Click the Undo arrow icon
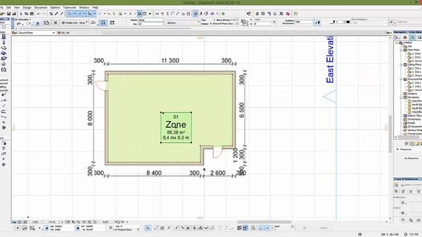422x237 pixels. coord(39,14)
